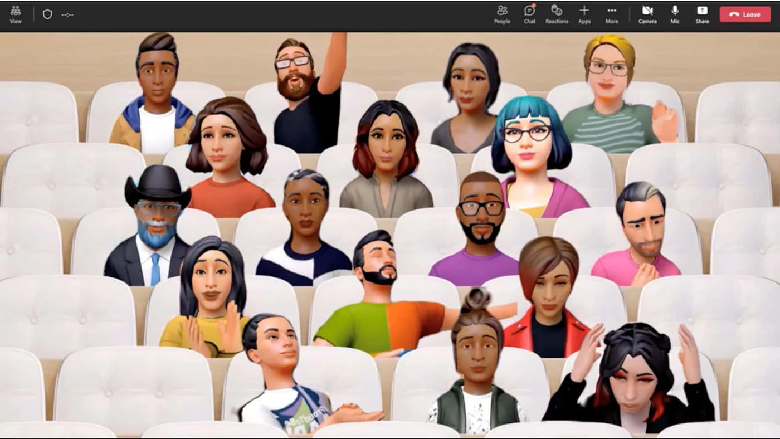Leave the meeting
Viewport: 780px width, 439px height.
pyautogui.click(x=745, y=14)
